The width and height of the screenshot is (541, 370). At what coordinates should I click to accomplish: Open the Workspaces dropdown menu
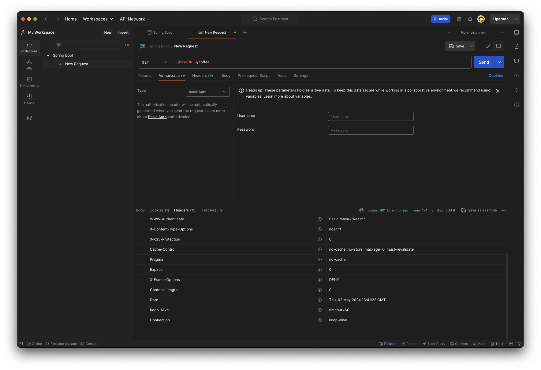point(98,19)
